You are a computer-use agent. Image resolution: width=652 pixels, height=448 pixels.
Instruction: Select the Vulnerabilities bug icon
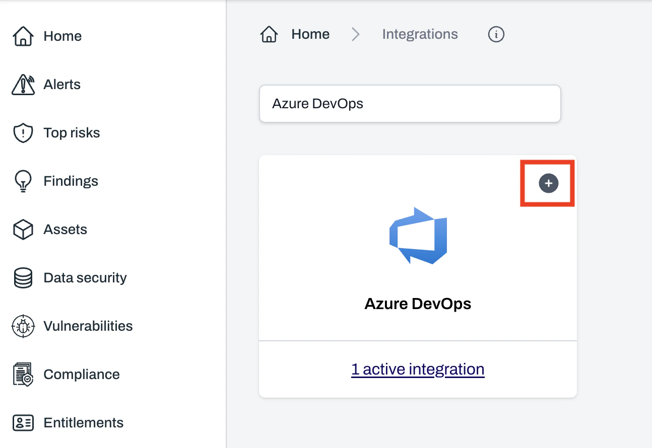(23, 326)
